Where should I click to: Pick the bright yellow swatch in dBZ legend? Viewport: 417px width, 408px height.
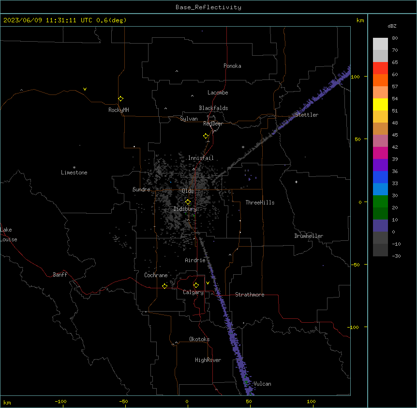380,104
